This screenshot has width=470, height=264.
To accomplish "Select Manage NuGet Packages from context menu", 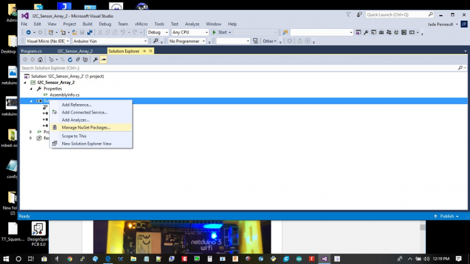I will click(85, 127).
